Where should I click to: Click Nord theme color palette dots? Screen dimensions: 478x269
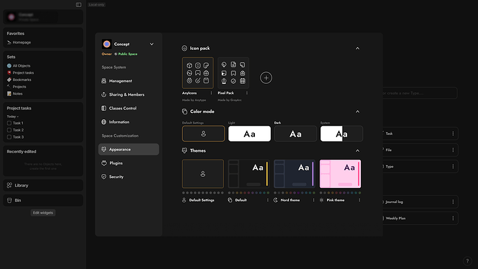[294, 193]
